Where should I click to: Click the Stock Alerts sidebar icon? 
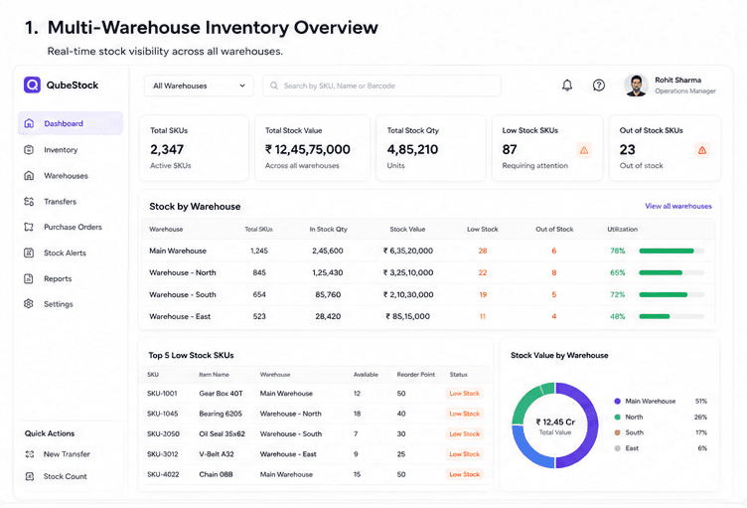pyautogui.click(x=29, y=253)
